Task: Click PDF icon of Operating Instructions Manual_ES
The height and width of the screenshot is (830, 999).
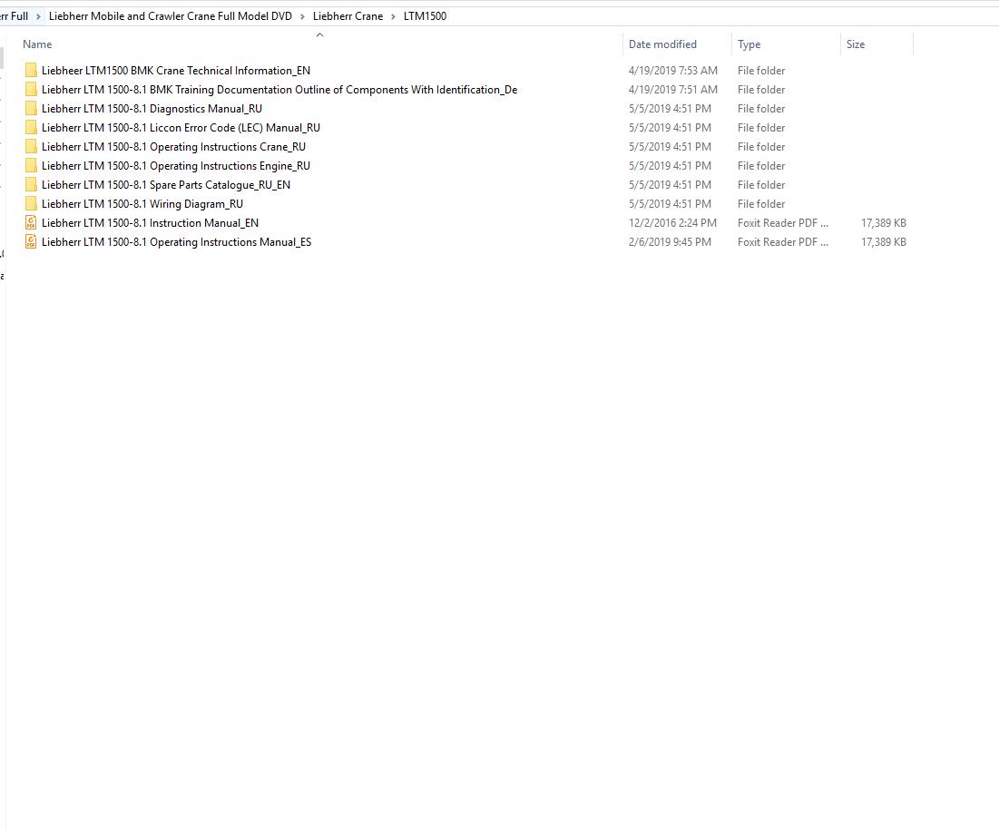Action: pos(31,242)
